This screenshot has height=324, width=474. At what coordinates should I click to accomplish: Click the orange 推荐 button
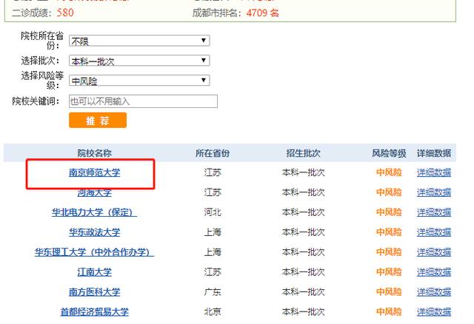(x=98, y=120)
